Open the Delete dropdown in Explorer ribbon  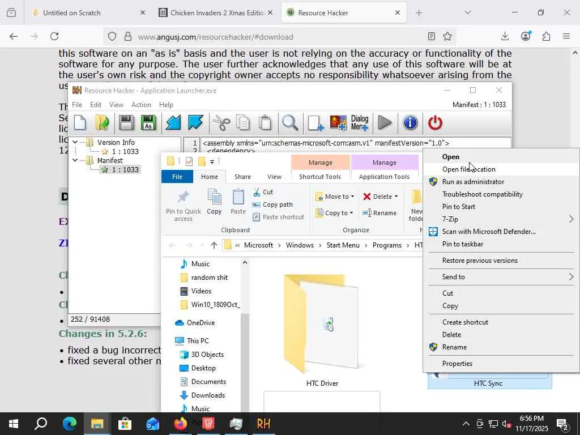[381, 197]
